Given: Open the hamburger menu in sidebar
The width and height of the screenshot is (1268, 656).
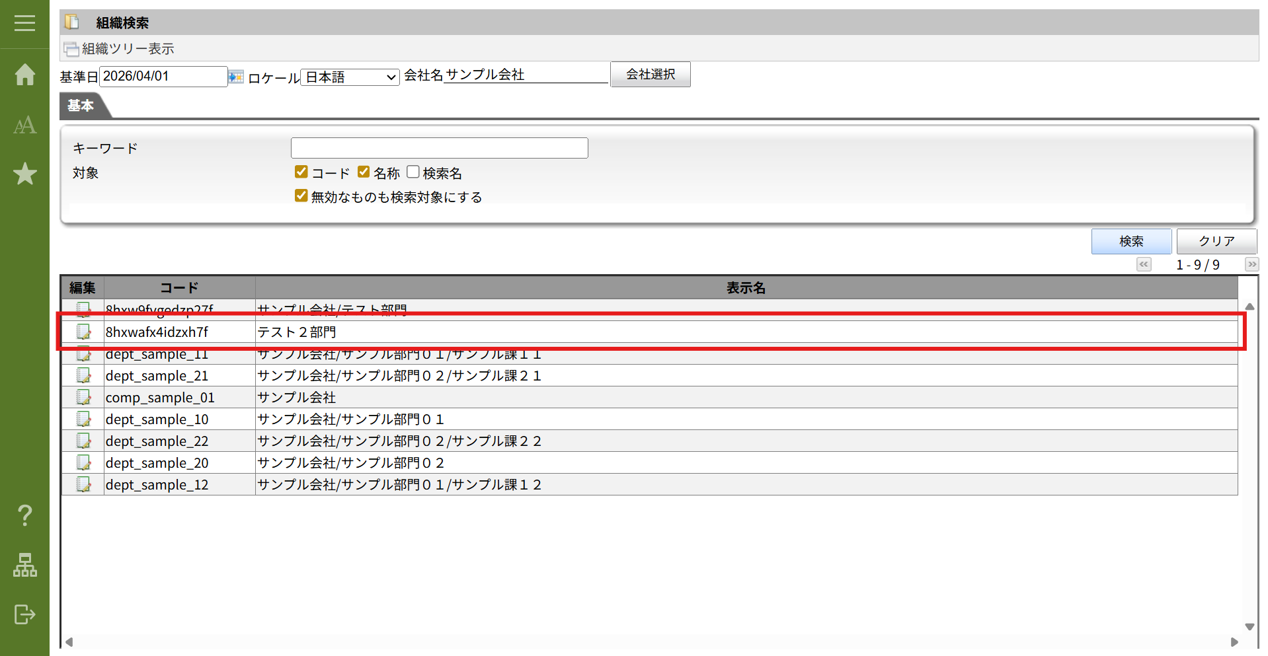Looking at the screenshot, I should click(24, 23).
